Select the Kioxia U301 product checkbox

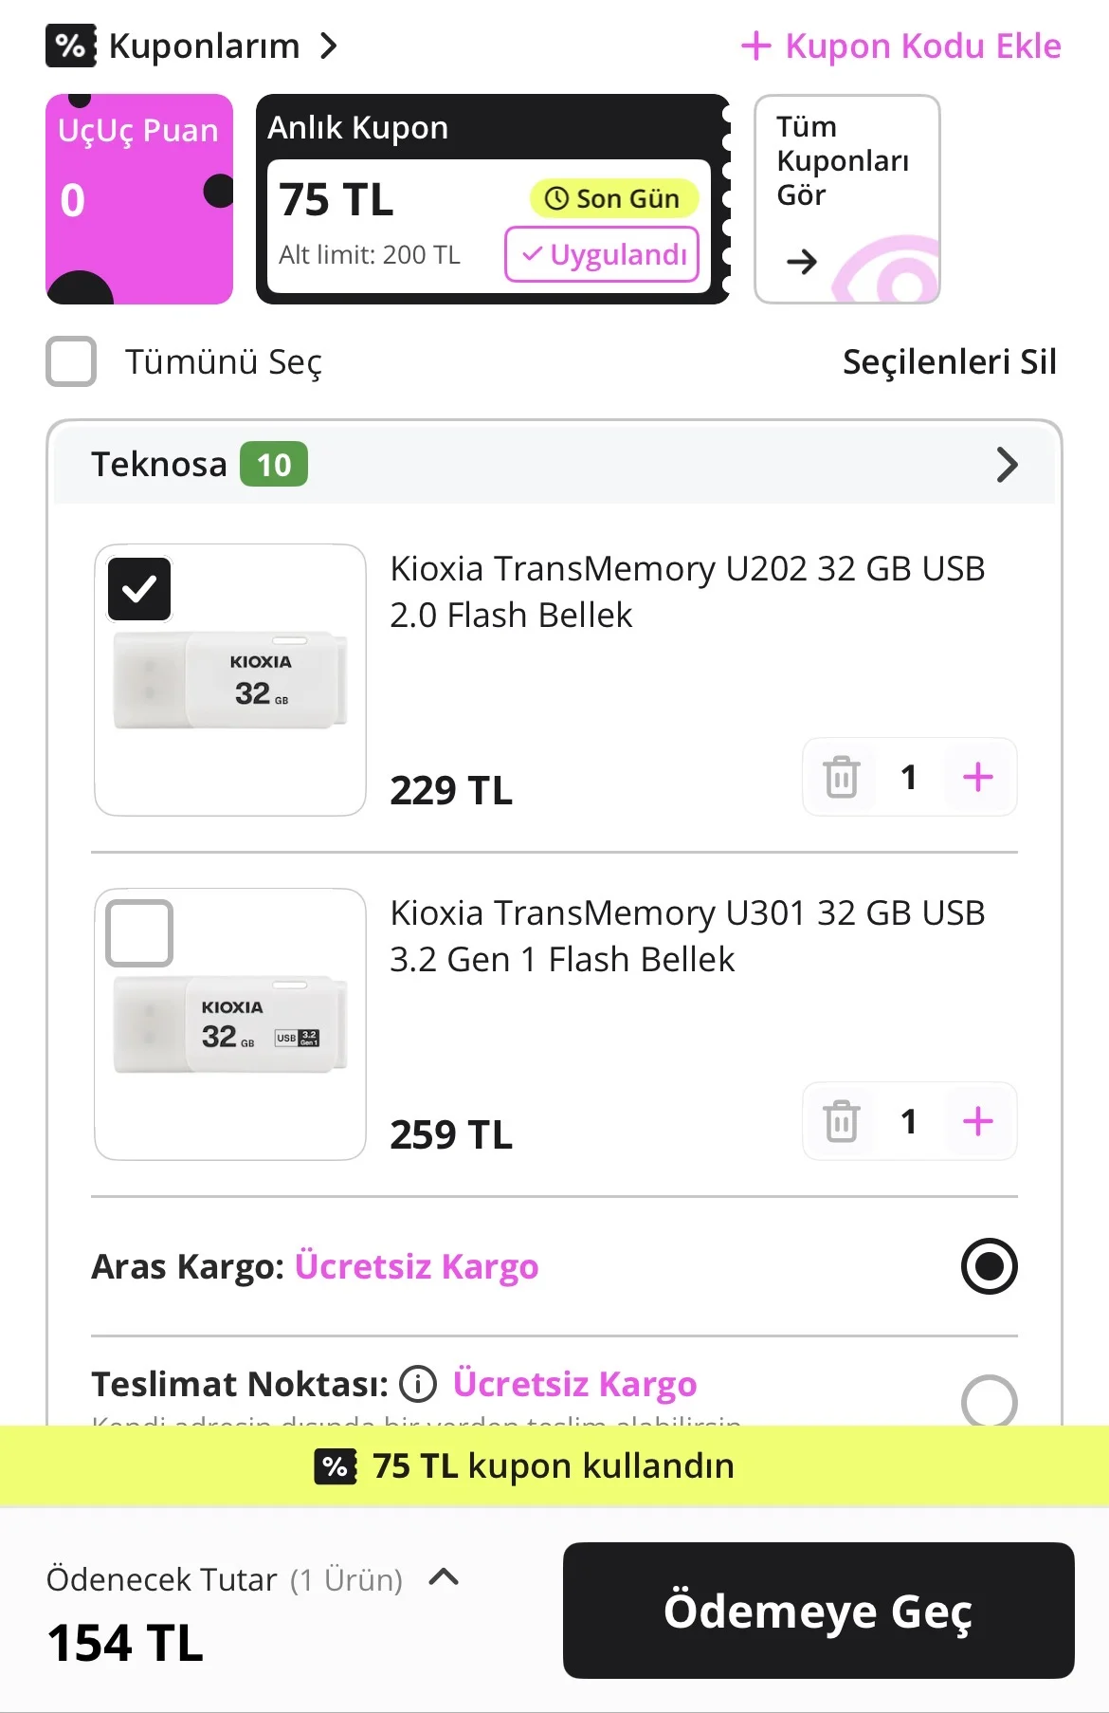click(x=139, y=933)
